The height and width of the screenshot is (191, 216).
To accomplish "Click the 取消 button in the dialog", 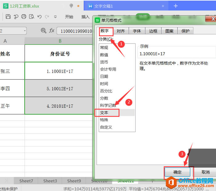I will [206, 172].
